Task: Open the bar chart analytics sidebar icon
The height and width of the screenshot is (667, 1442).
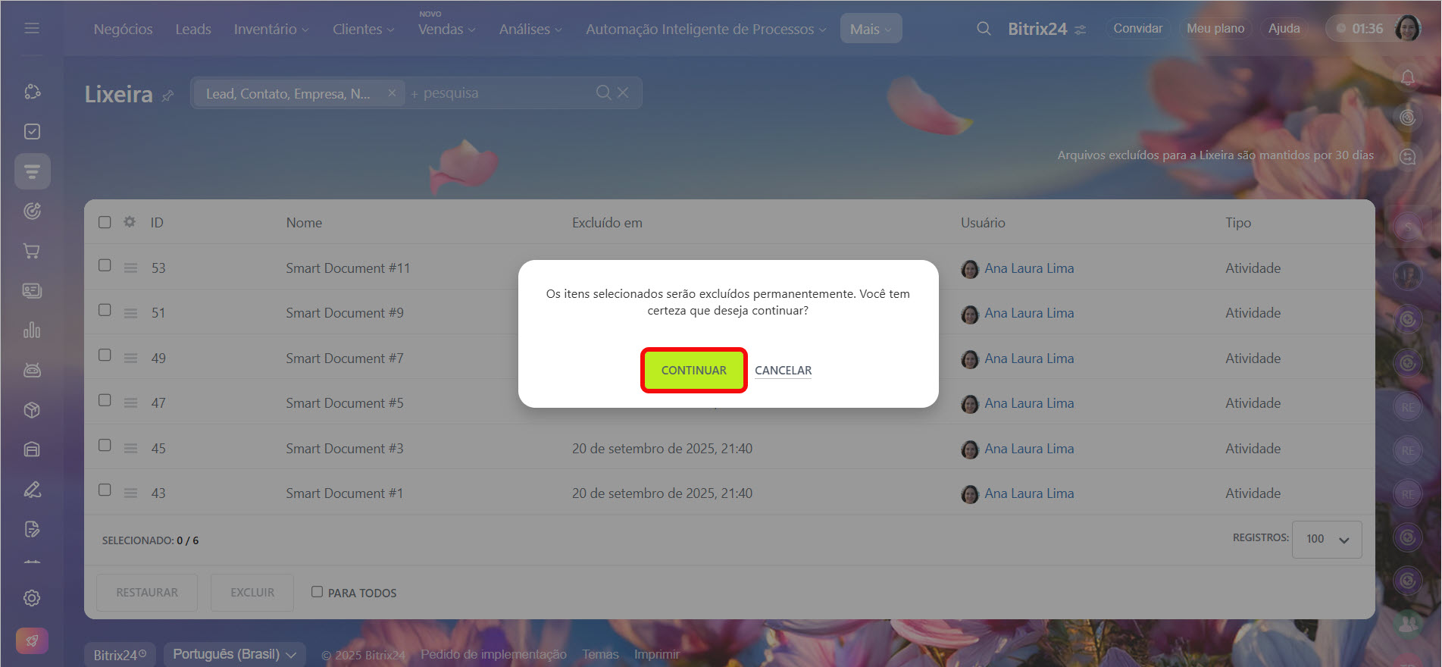Action: point(32,330)
